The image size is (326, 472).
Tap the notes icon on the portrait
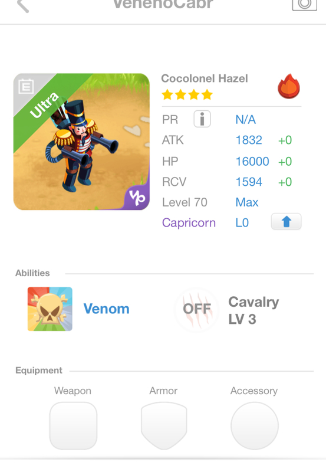tap(26, 86)
